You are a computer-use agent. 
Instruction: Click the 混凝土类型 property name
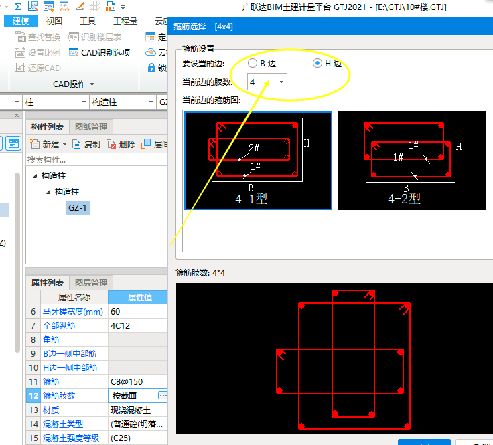[x=63, y=424]
